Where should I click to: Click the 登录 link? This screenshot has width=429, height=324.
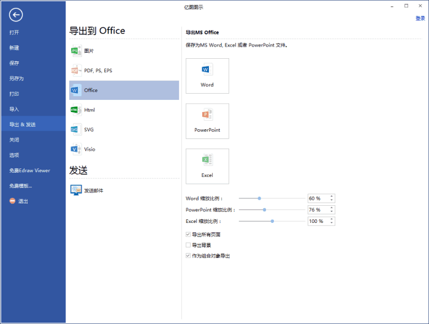coord(420,18)
